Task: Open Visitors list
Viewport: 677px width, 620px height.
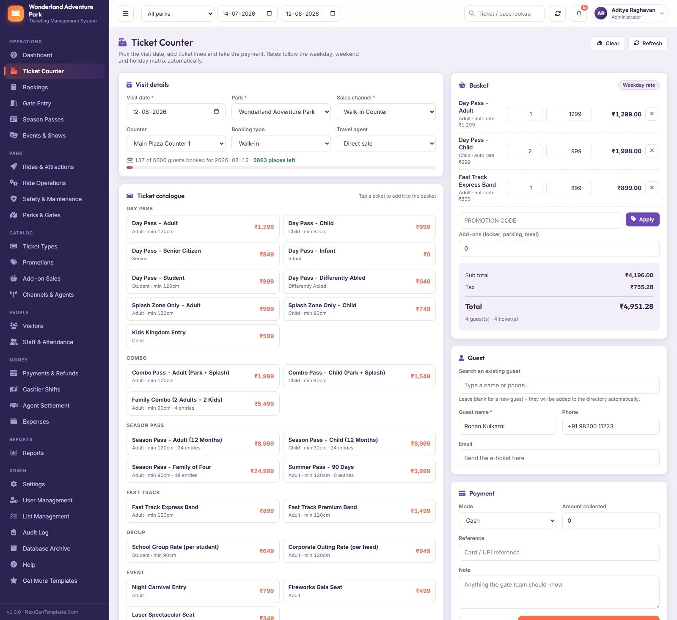Action: click(54, 326)
